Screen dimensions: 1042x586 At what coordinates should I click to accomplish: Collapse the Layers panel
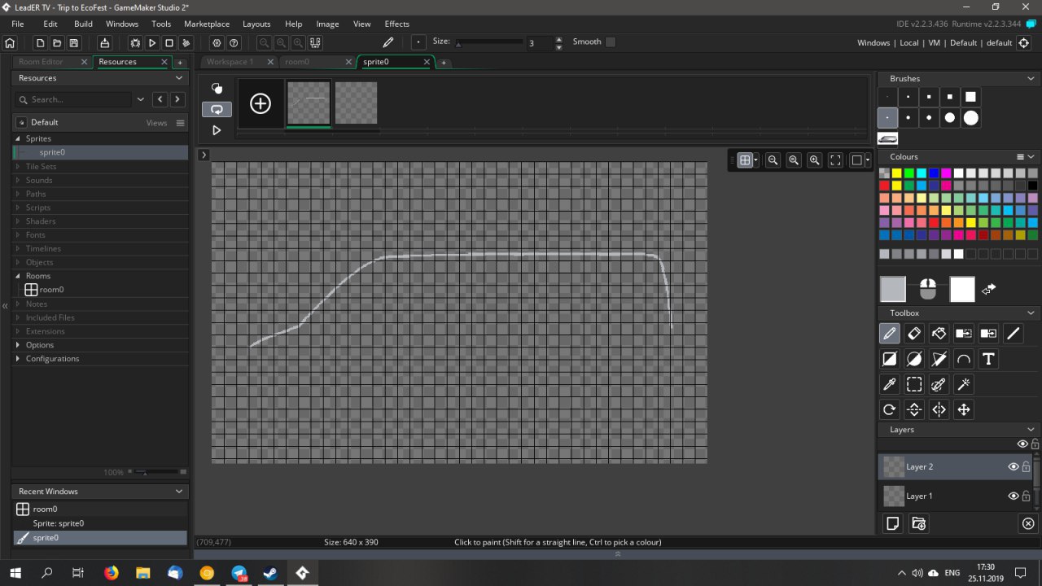click(1031, 430)
